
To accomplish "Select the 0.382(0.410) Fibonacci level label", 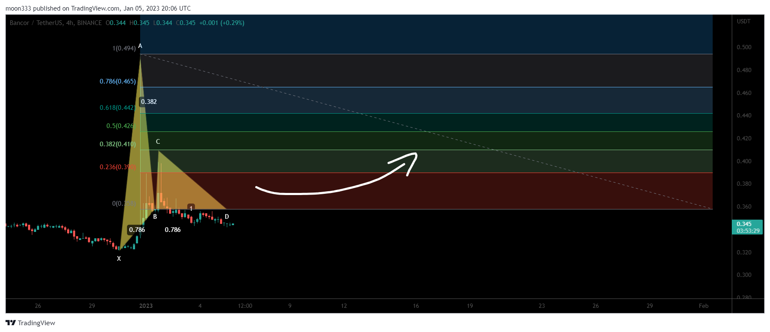I will (x=118, y=144).
